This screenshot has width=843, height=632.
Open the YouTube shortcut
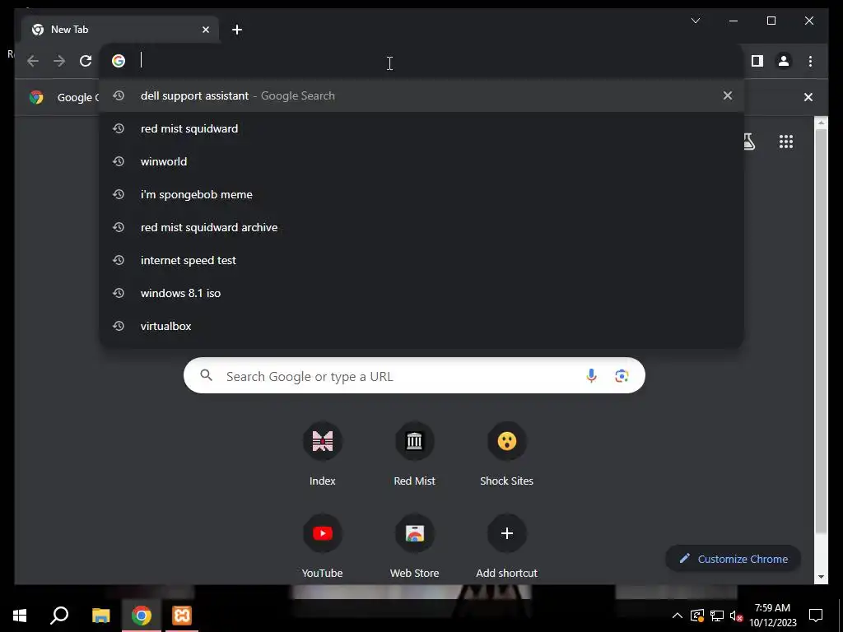pos(322,546)
